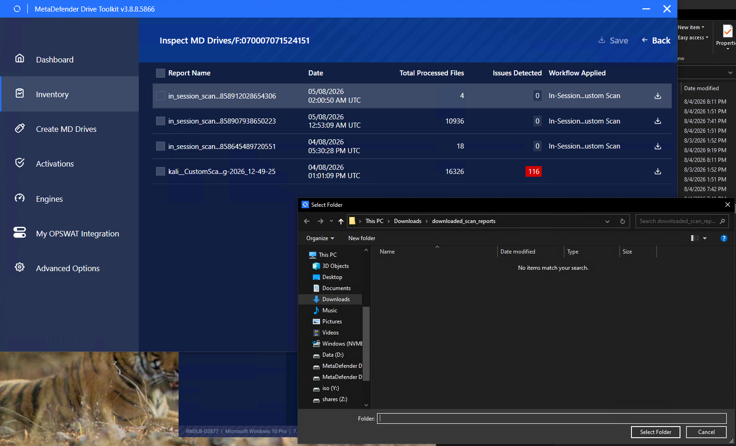The height and width of the screenshot is (446, 736).
Task: Click New folder in the dialog
Action: point(362,238)
